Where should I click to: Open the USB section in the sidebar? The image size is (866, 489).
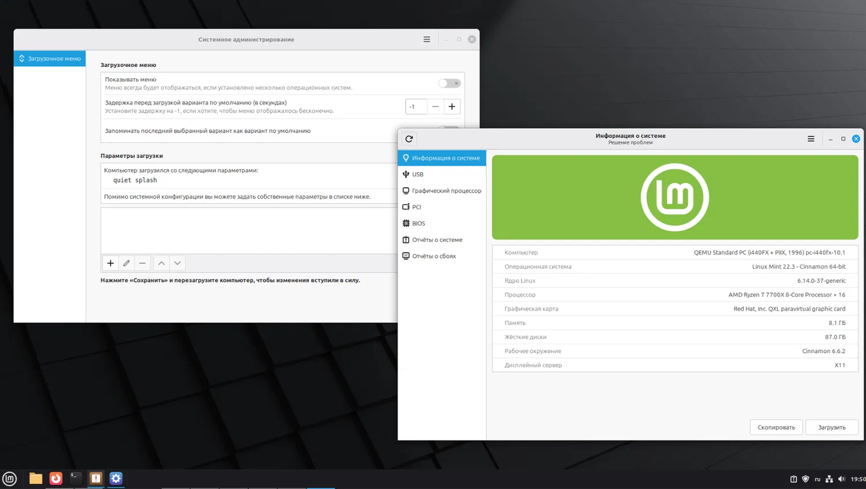(442, 174)
